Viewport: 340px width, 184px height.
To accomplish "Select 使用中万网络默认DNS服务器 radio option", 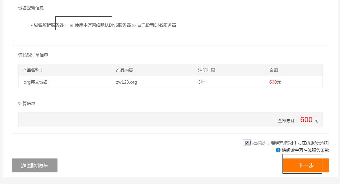I will tap(71, 26).
